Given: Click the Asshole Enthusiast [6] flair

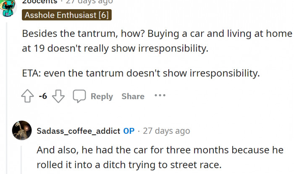Looking at the screenshot, I should [67, 15].
